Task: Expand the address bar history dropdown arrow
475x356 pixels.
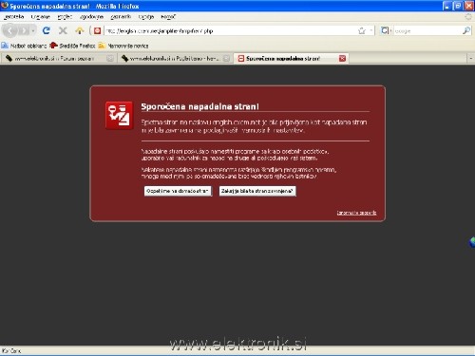Action: tap(371, 30)
